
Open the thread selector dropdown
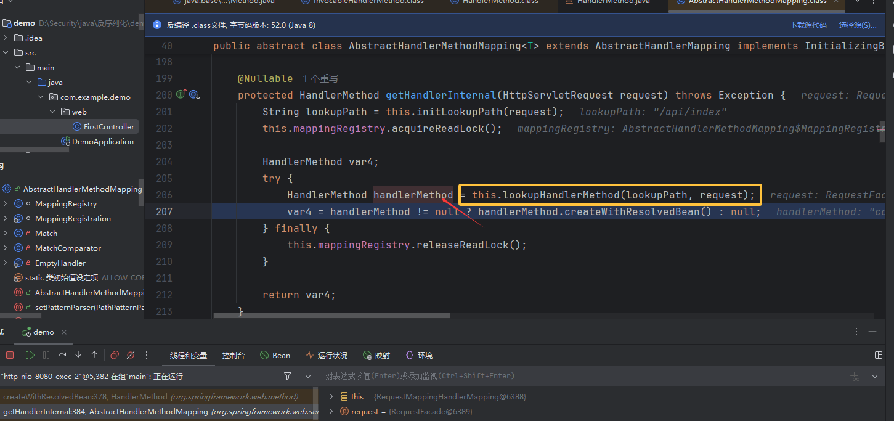(308, 376)
